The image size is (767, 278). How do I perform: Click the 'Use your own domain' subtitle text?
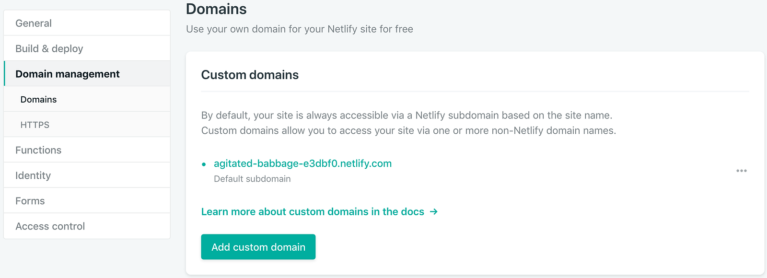click(x=300, y=29)
